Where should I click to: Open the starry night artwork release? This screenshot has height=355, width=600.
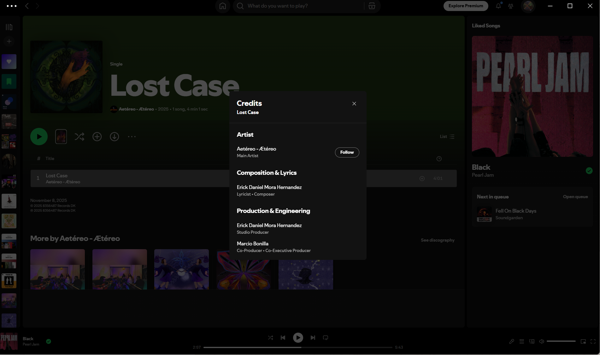(306, 274)
